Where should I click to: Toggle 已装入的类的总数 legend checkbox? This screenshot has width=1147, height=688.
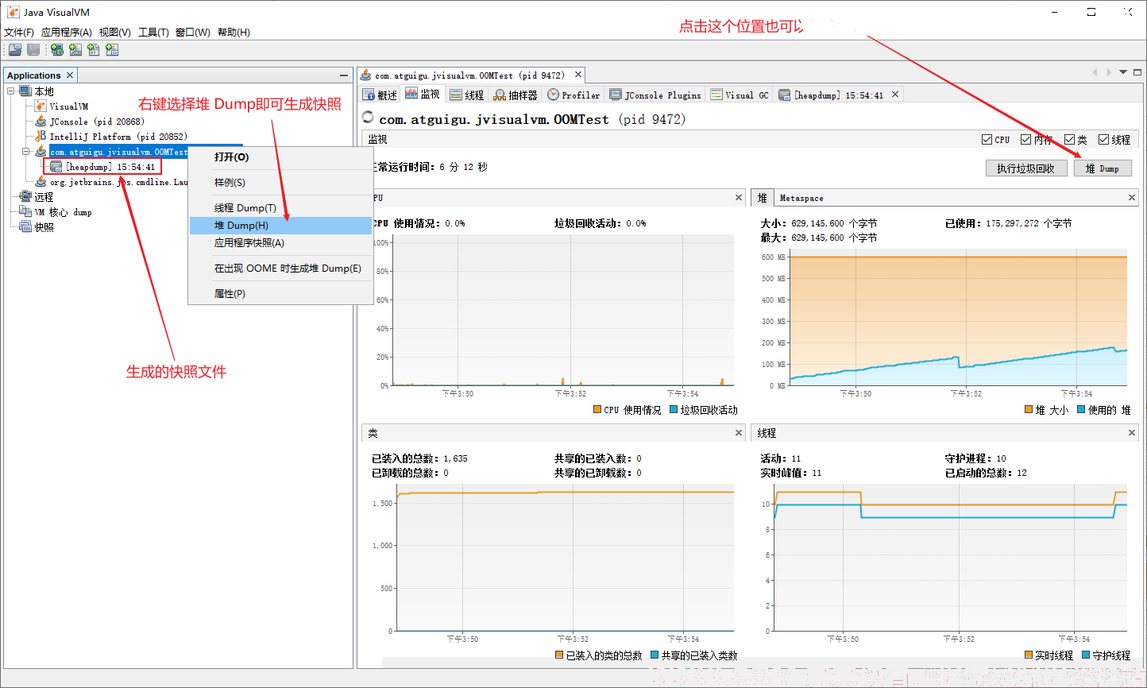pyautogui.click(x=559, y=655)
